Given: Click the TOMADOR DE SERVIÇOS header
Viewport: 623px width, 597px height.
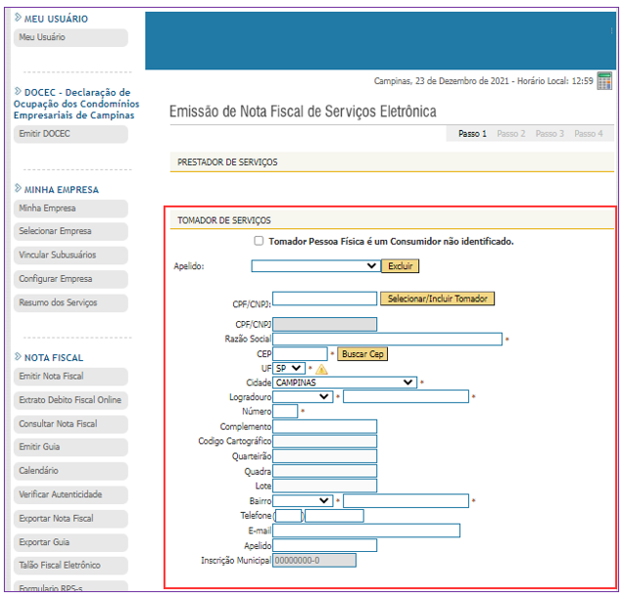Looking at the screenshot, I should click(x=224, y=220).
